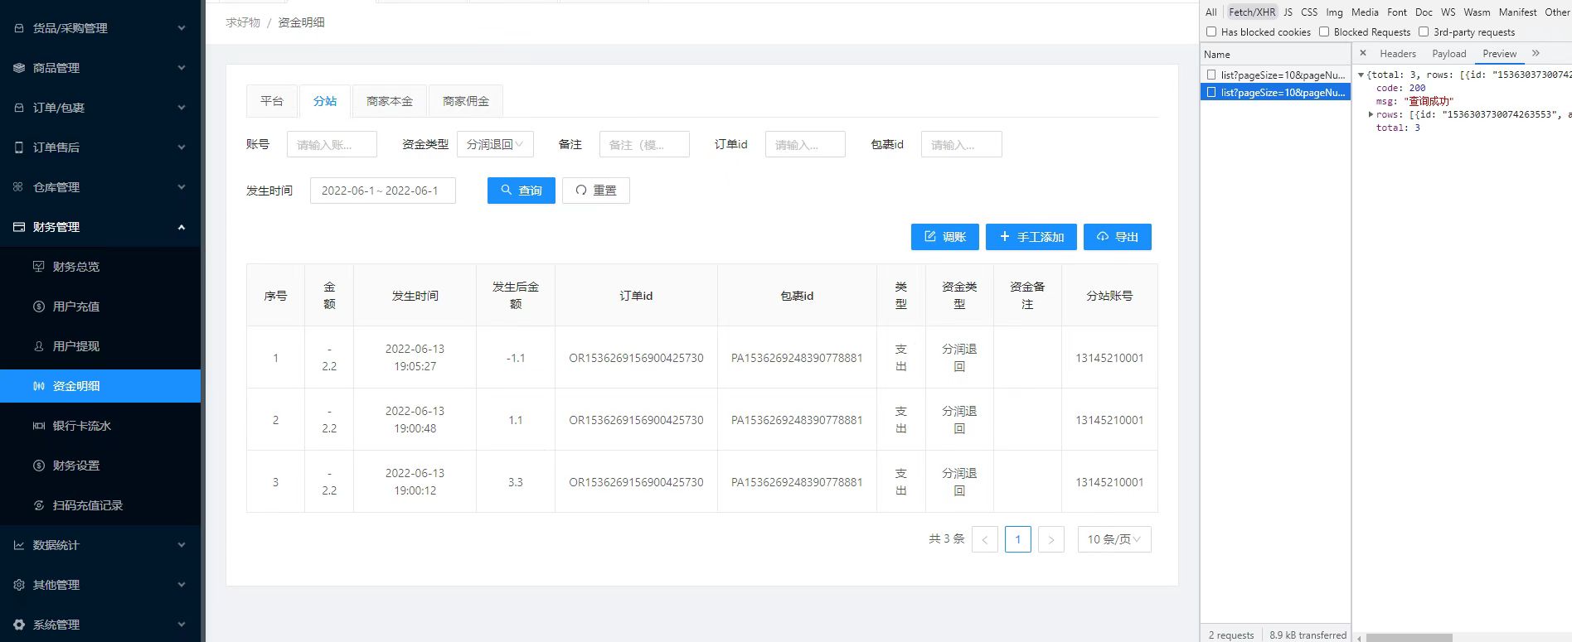The height and width of the screenshot is (642, 1572).
Task: Click the 商品管理 layers icon
Action: tap(19, 68)
